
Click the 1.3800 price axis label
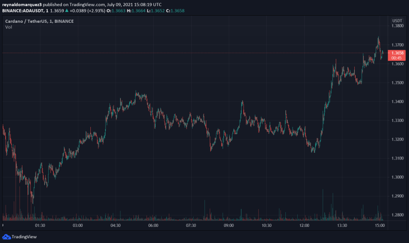[397, 26]
